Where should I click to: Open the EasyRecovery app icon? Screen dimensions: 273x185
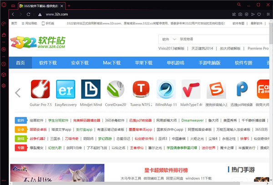click(66, 89)
